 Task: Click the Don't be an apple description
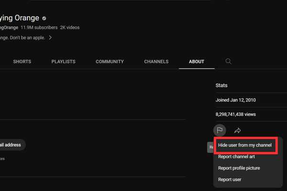pos(22,38)
